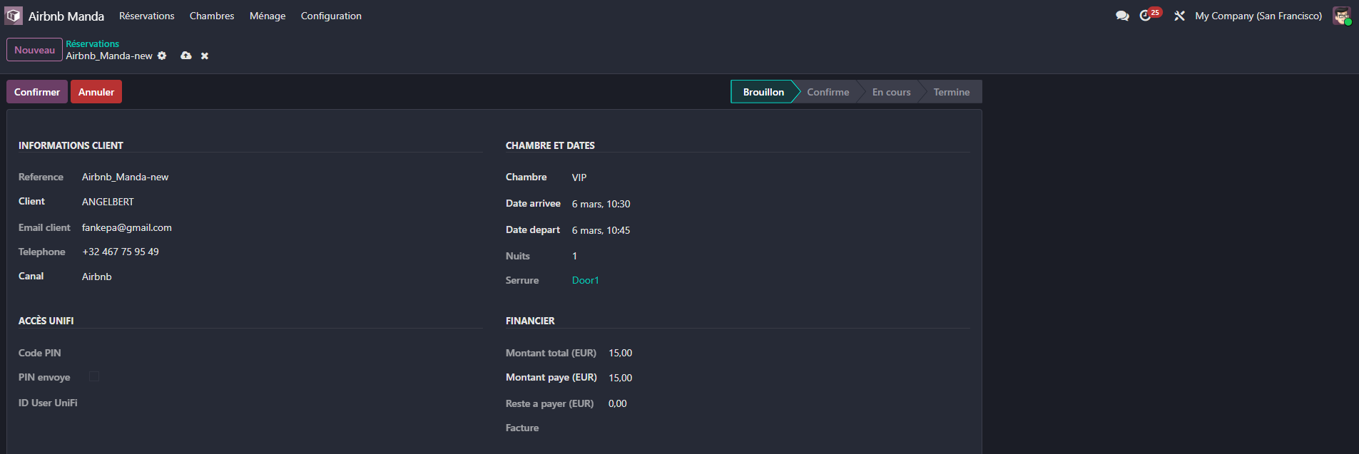Viewport: 1359px width, 454px height.
Task: Discard changes with the X icon
Action: coord(205,56)
